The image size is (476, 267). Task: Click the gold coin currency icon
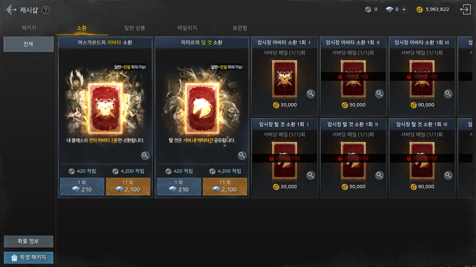[x=419, y=10]
